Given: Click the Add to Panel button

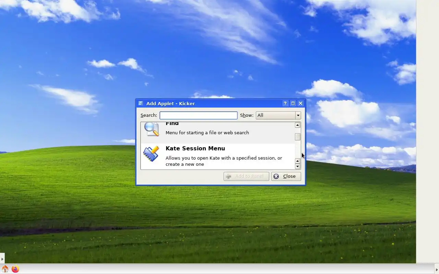Looking at the screenshot, I should [246, 176].
